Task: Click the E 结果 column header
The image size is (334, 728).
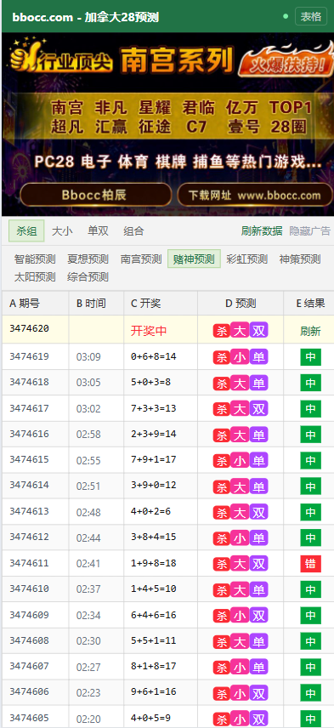Action: click(309, 303)
